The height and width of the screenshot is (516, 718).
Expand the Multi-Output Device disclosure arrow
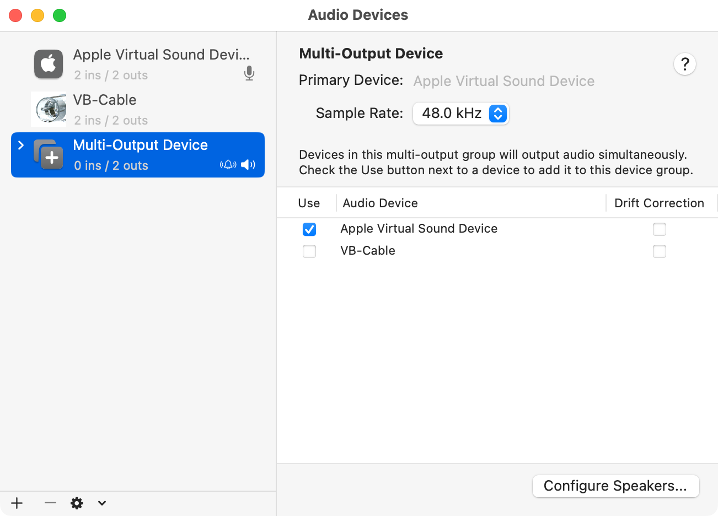pos(21,145)
